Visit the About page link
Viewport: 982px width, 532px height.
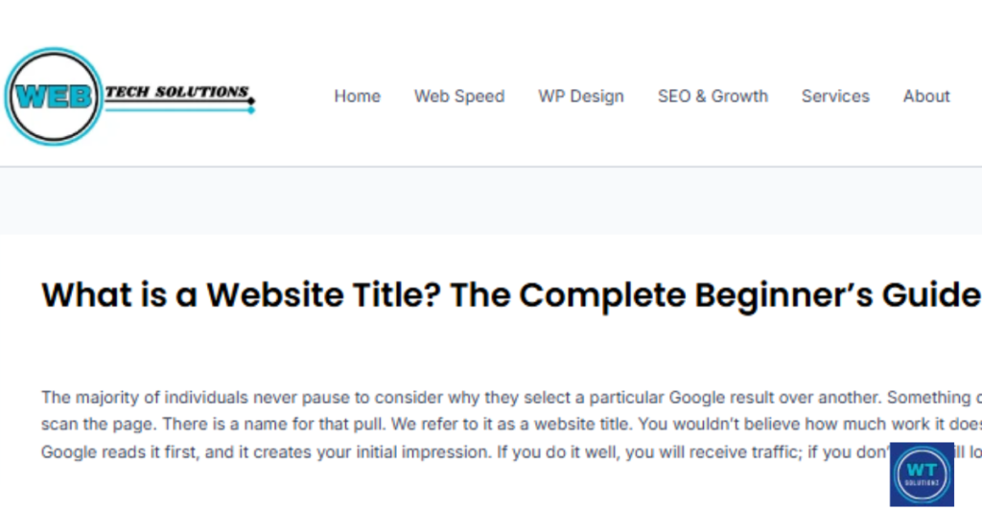926,96
